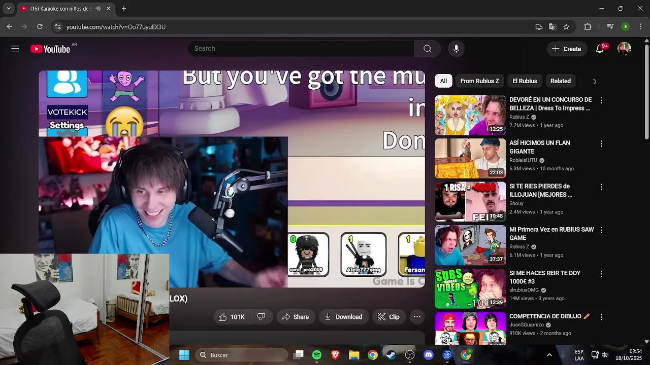The height and width of the screenshot is (365, 650).
Task: Open the YouTube guide hamburger menu
Action: click(x=15, y=49)
